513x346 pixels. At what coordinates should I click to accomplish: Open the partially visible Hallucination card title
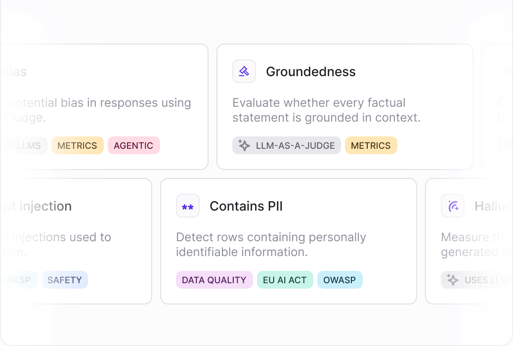493,206
